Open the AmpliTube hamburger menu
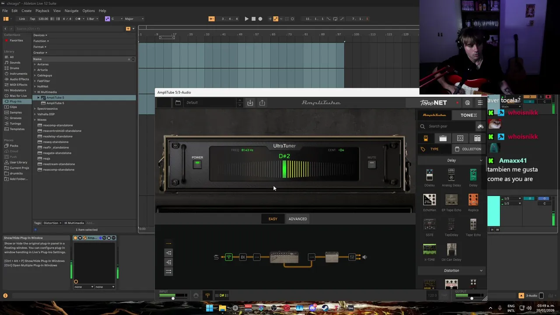The image size is (560, 315). coord(480,103)
